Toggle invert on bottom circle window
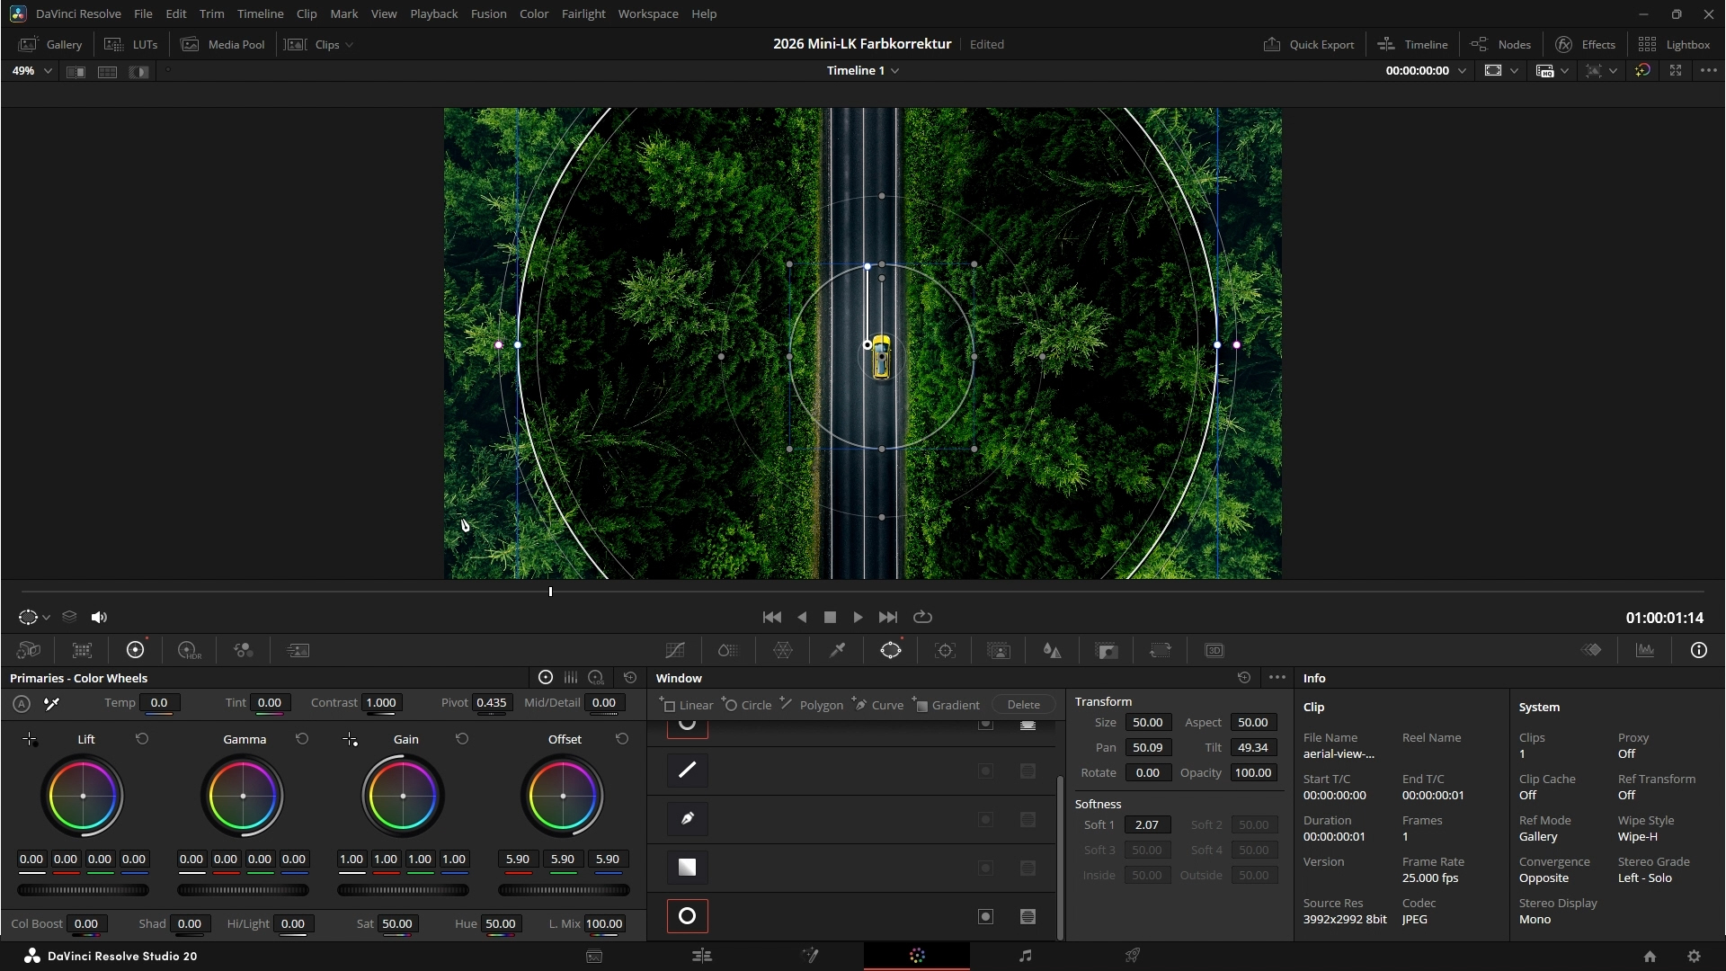 (986, 916)
